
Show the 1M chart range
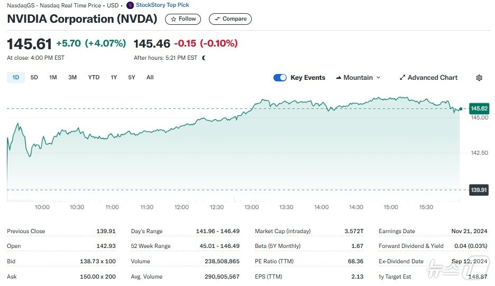tap(53, 78)
